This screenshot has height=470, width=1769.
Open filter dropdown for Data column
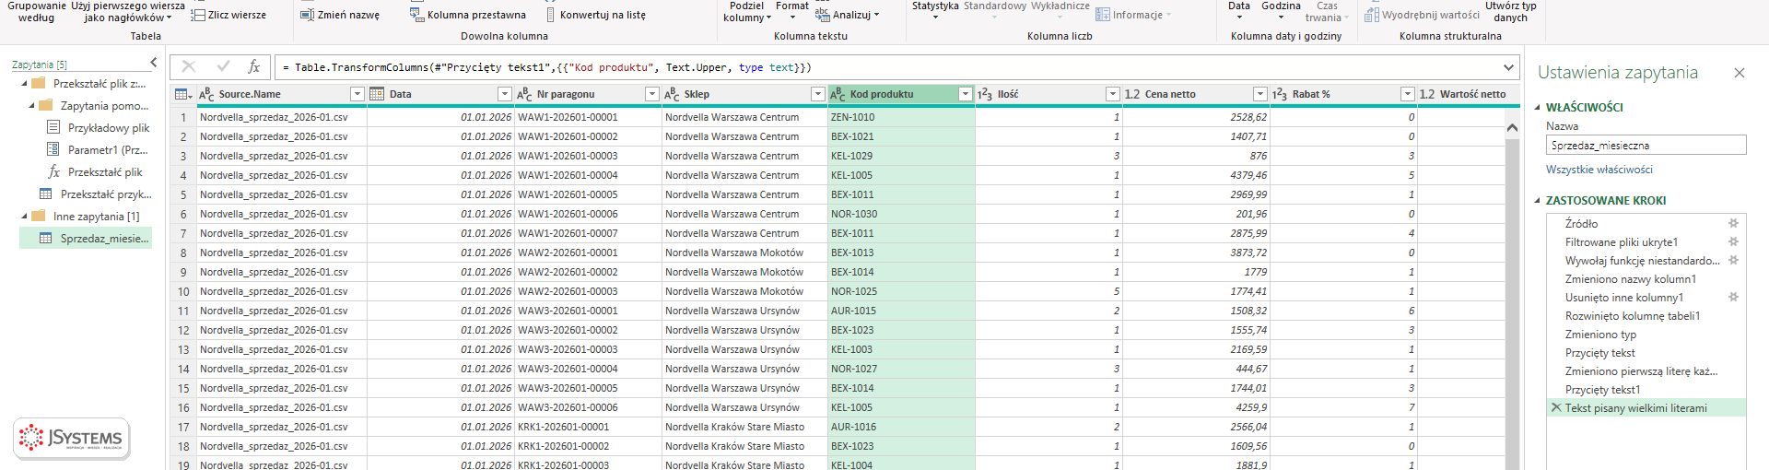[505, 94]
